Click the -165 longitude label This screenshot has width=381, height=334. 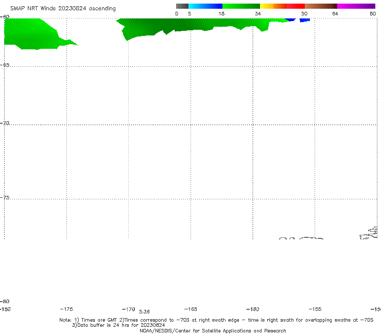(190, 309)
